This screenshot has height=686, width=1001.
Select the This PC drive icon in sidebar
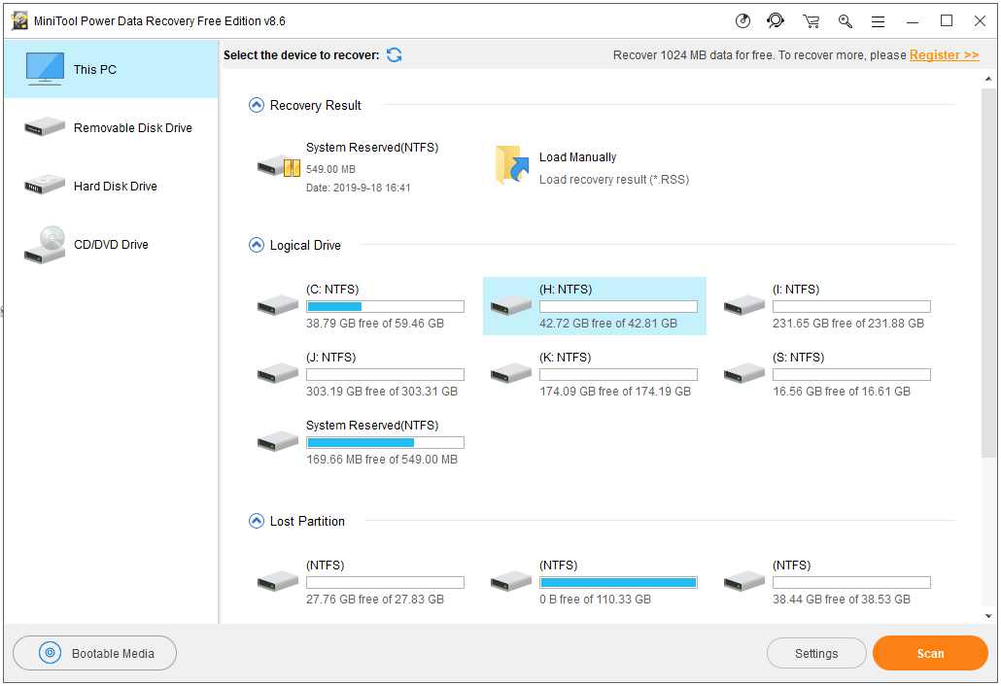(x=45, y=68)
